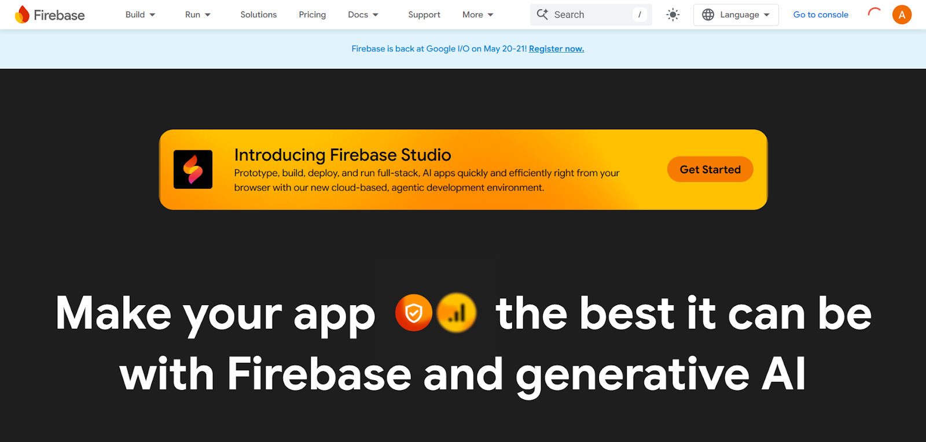Open the Language selector dropdown

click(736, 14)
